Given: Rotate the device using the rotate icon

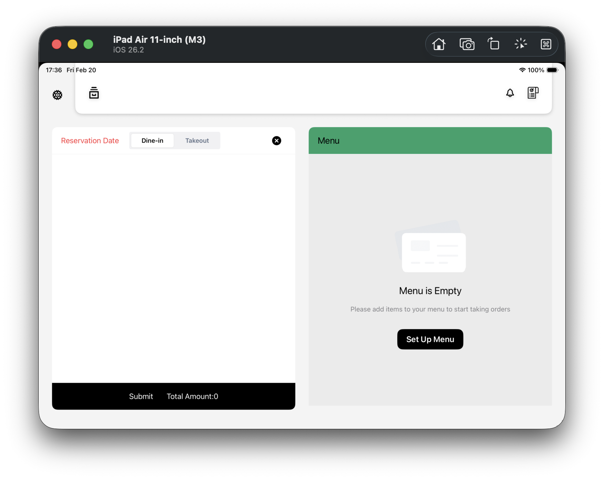Looking at the screenshot, I should 493,44.
